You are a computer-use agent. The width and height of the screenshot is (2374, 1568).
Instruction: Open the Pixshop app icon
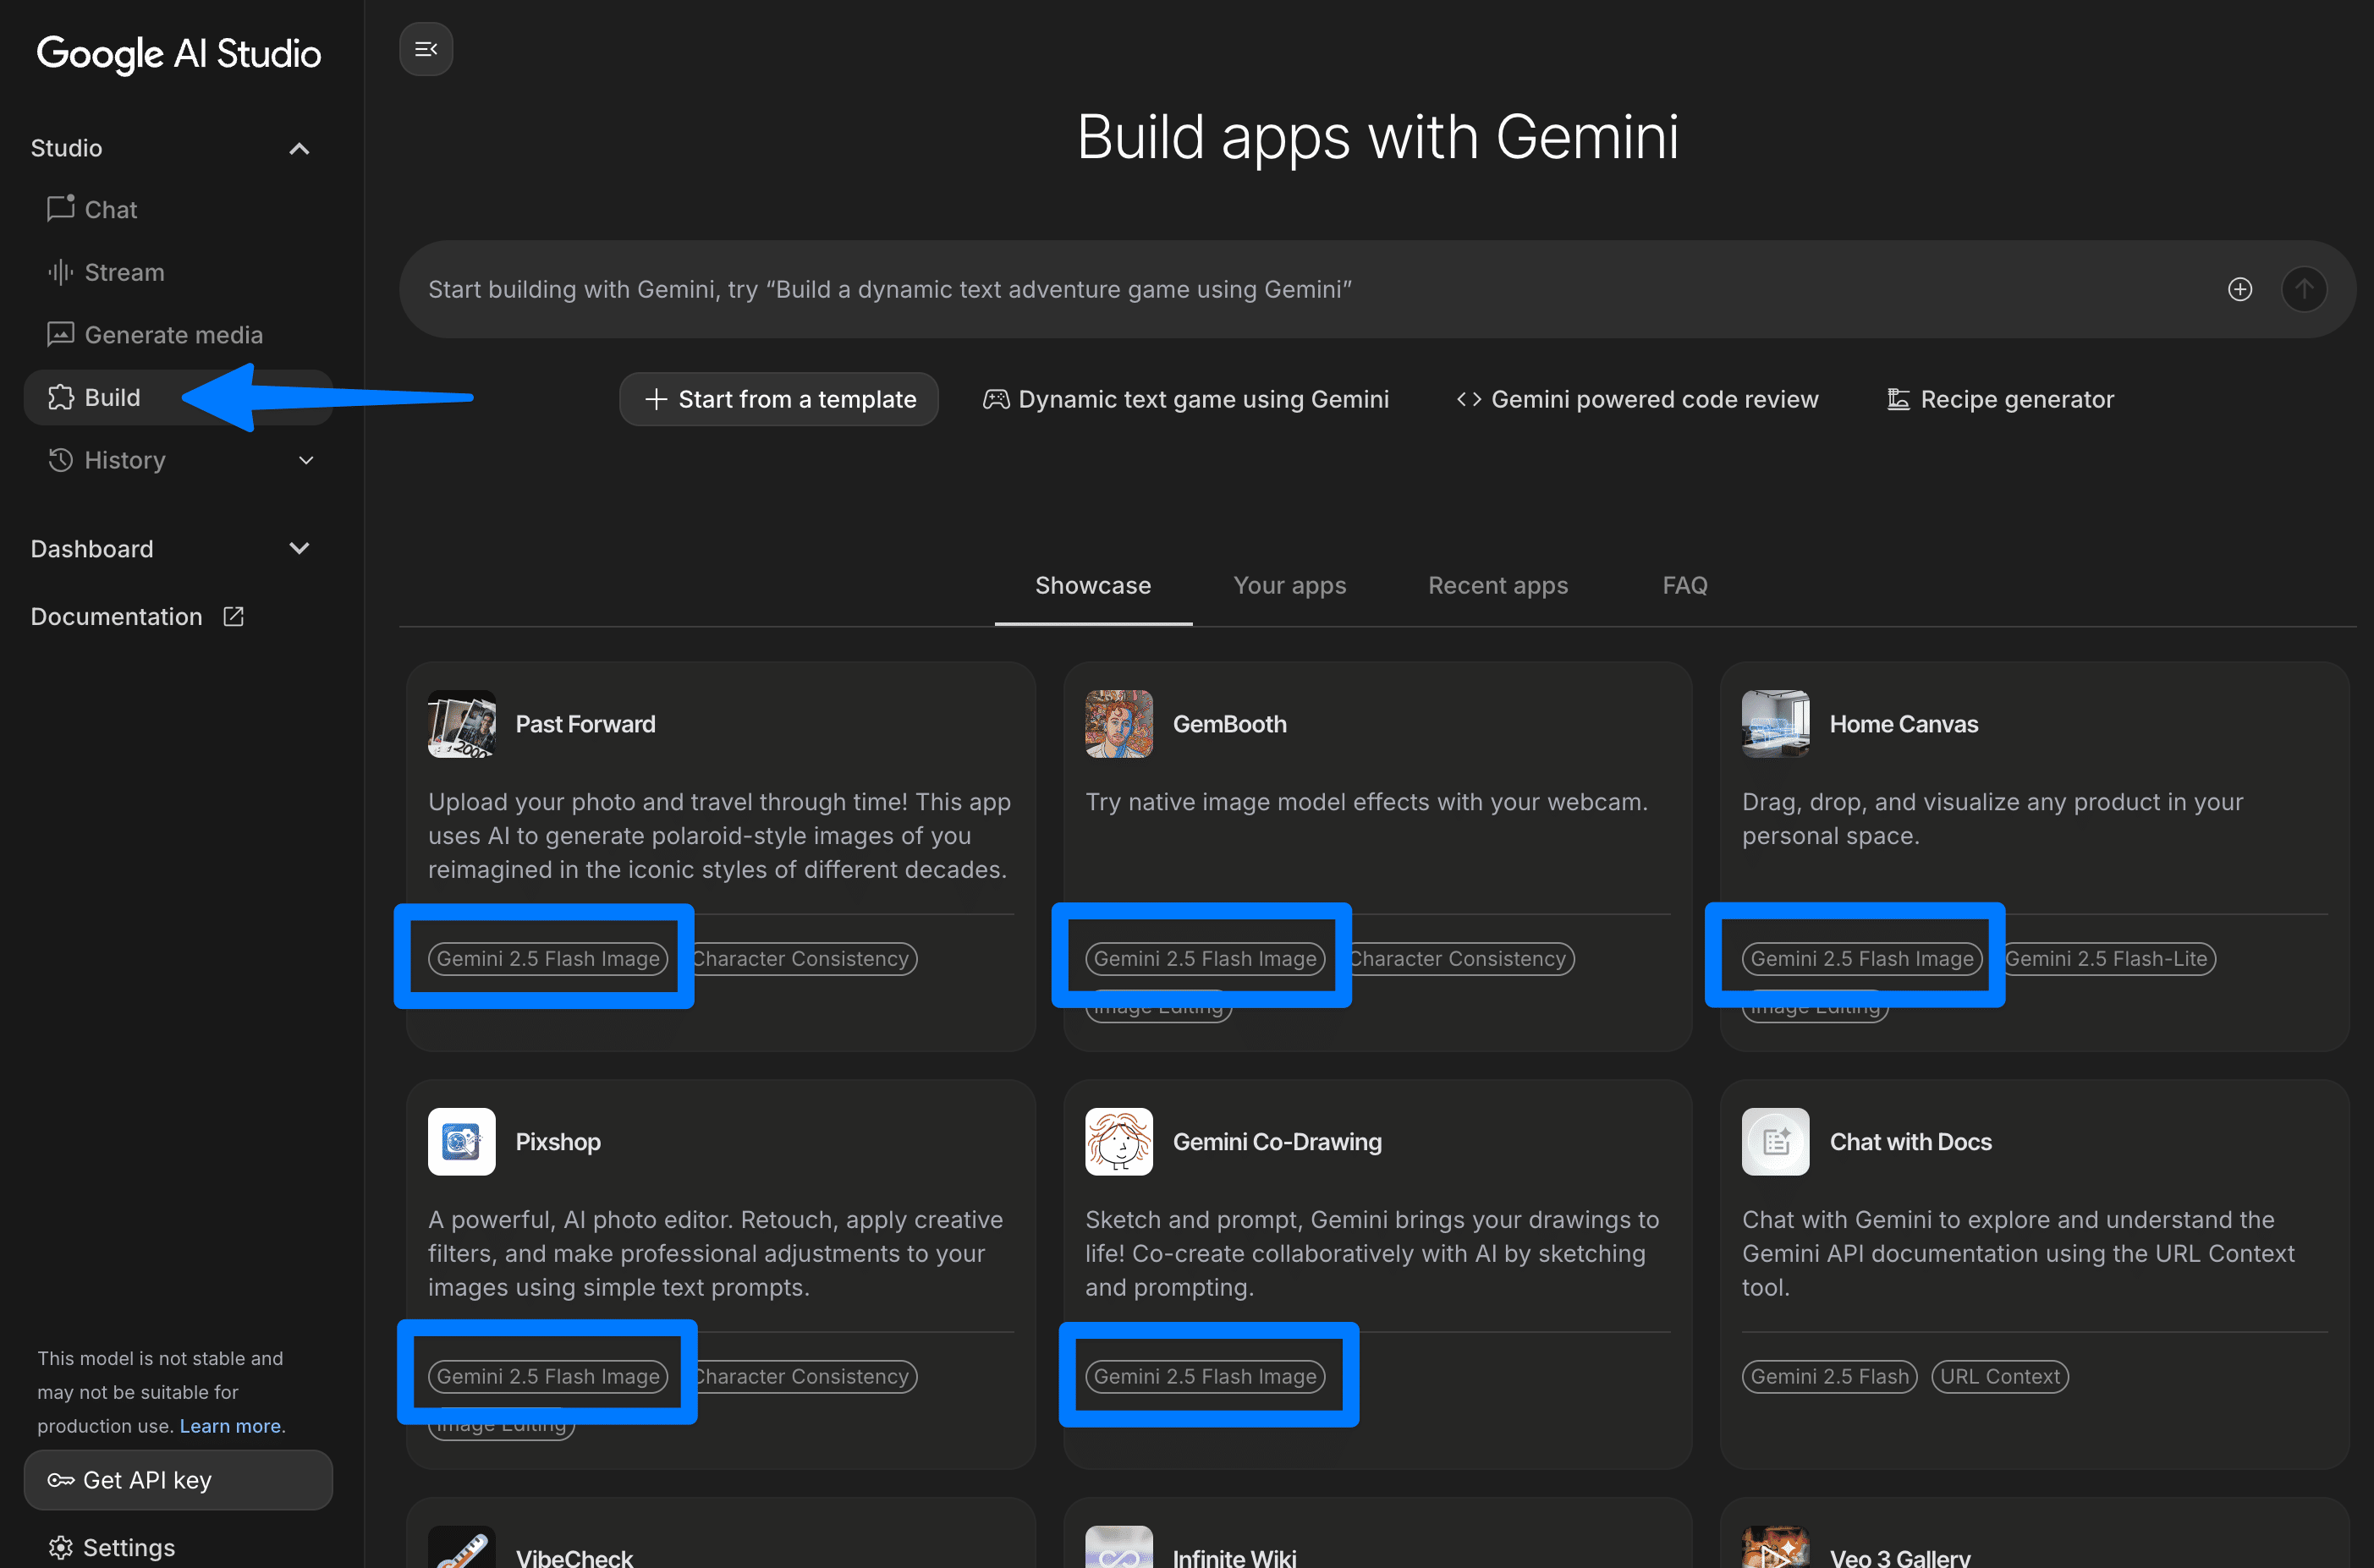point(461,1141)
